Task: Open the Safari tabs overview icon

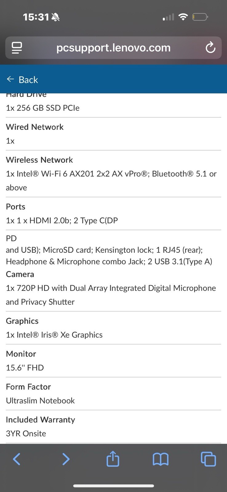Action: click(208, 459)
